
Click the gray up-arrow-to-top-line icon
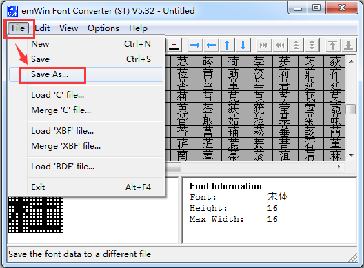click(333, 45)
